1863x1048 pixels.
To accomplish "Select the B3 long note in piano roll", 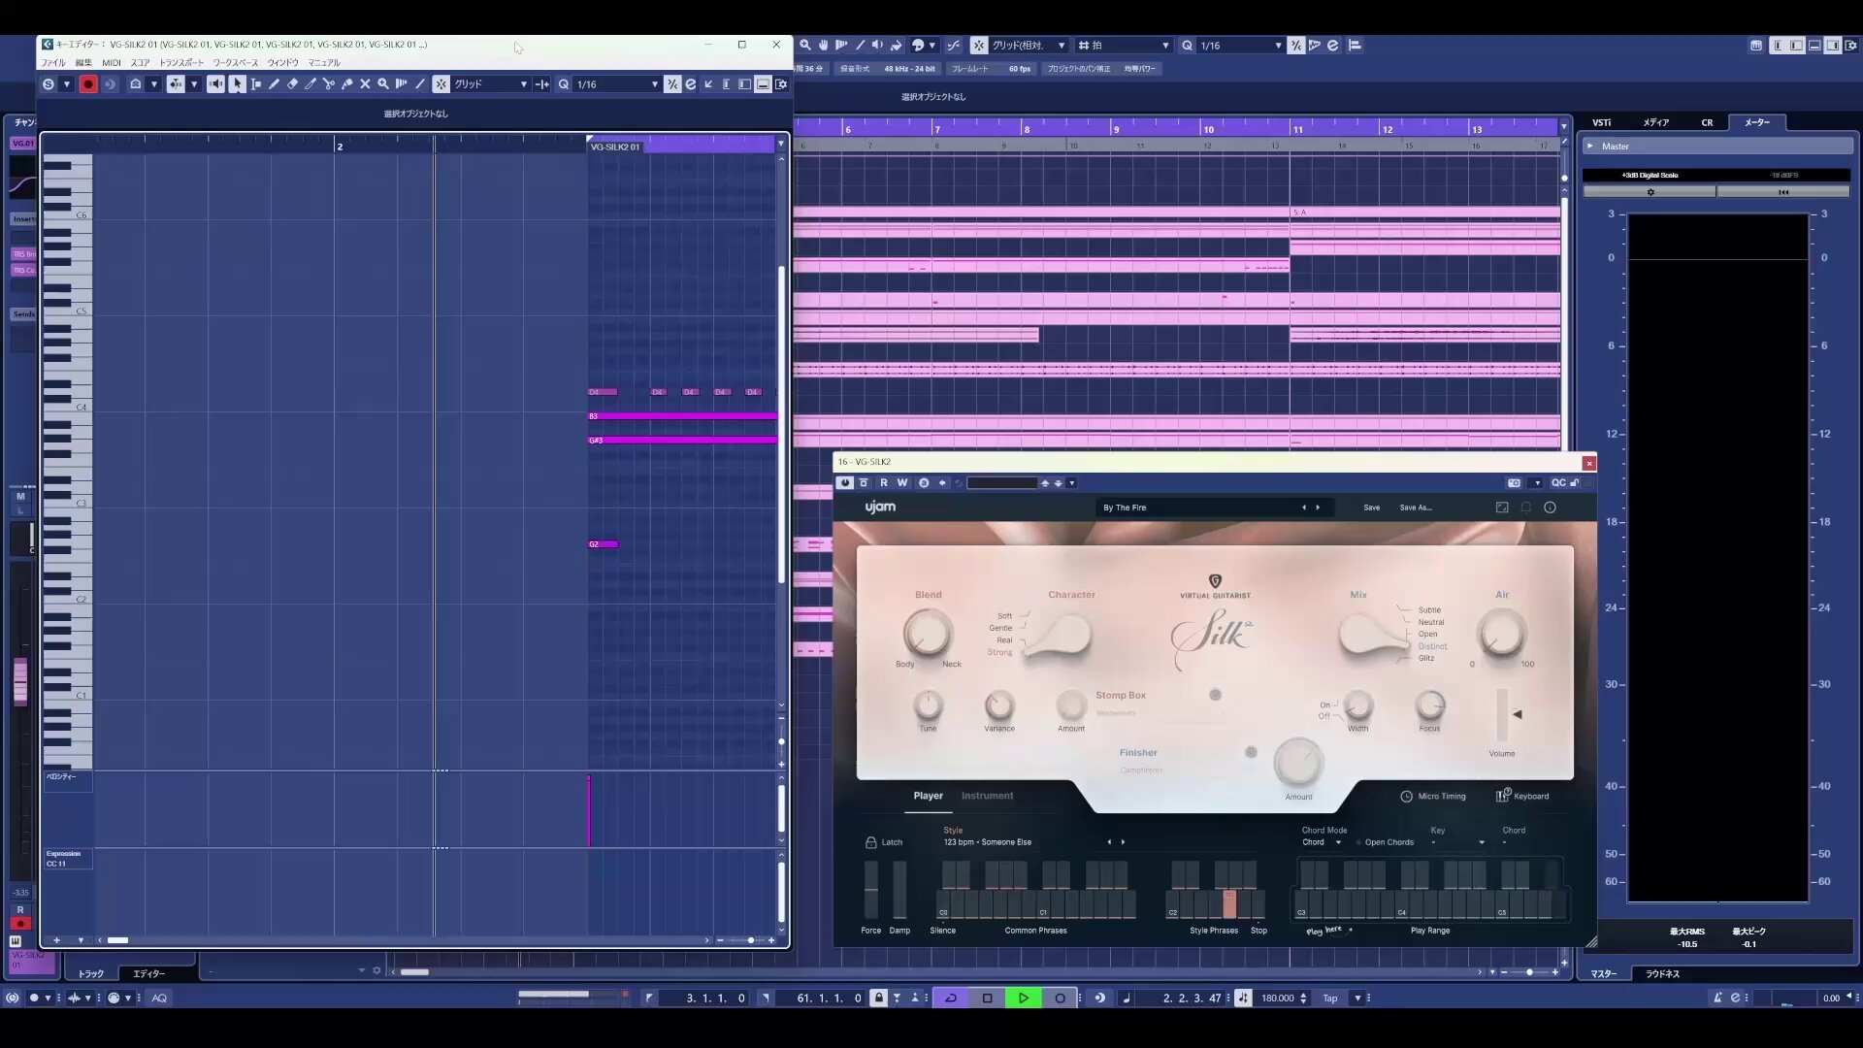I will click(x=682, y=416).
